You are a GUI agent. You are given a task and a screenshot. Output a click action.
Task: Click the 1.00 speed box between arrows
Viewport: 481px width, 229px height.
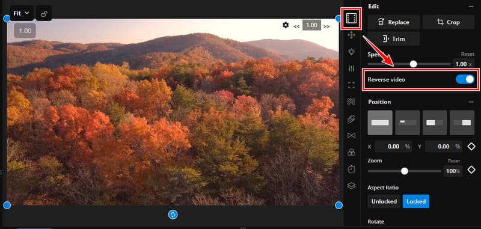click(x=311, y=25)
